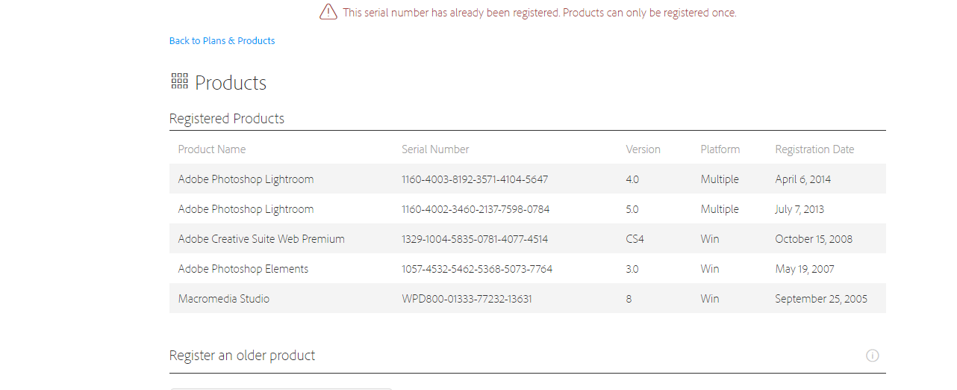
Task: Select the Lightroom row registered July 7, 2013
Action: point(528,209)
